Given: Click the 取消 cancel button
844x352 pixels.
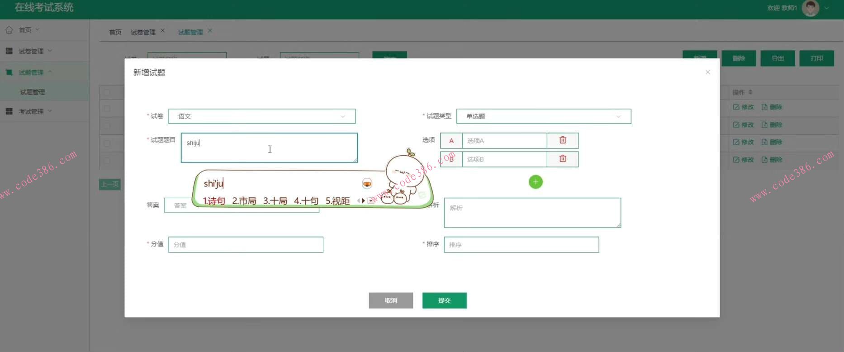Looking at the screenshot, I should coord(391,300).
